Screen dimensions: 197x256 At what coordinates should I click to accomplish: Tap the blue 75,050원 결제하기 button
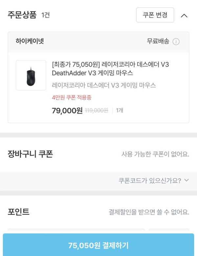click(x=98, y=245)
